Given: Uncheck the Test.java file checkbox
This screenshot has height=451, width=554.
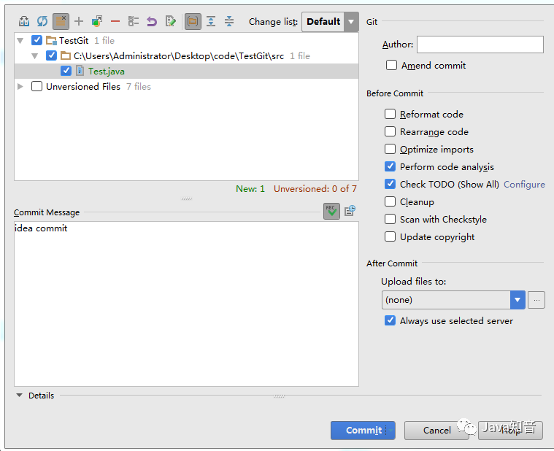Looking at the screenshot, I should pos(66,71).
